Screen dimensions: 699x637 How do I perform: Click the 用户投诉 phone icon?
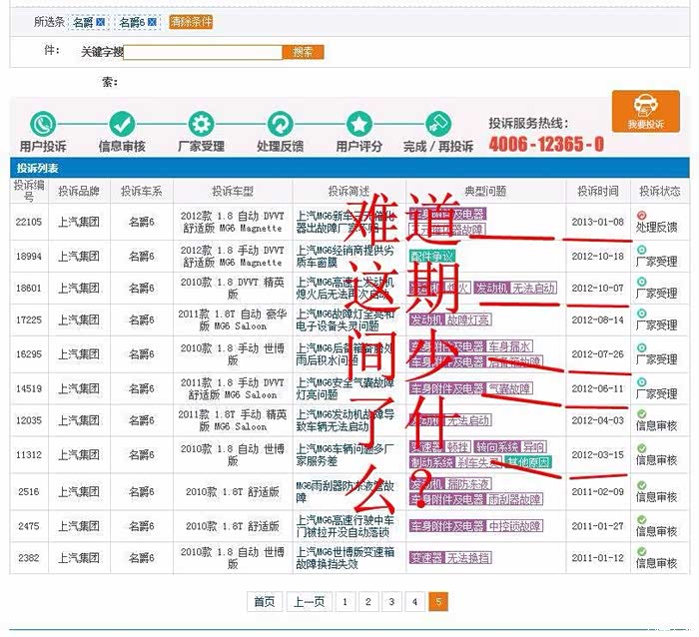[x=42, y=124]
